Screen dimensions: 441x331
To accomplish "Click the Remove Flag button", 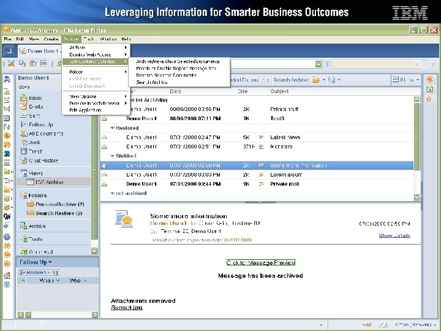I will pyautogui.click(x=39, y=272).
